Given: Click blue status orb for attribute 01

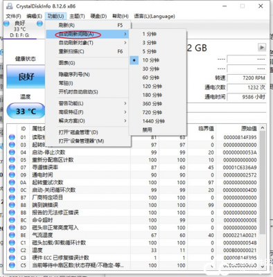Looking at the screenshot, I should [12, 137].
